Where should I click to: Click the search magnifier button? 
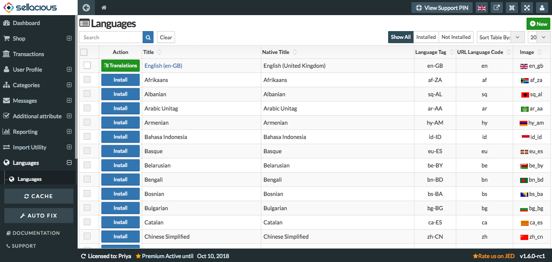[148, 38]
